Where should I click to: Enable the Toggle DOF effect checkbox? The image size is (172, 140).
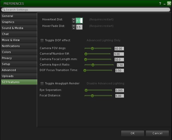pyautogui.click(x=42, y=40)
